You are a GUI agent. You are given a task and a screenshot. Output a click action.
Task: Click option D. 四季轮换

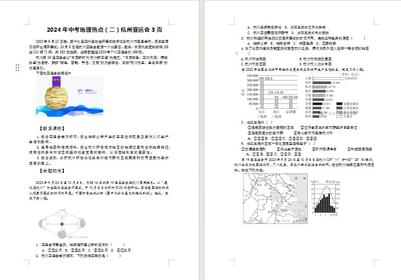pyautogui.click(x=326, y=44)
